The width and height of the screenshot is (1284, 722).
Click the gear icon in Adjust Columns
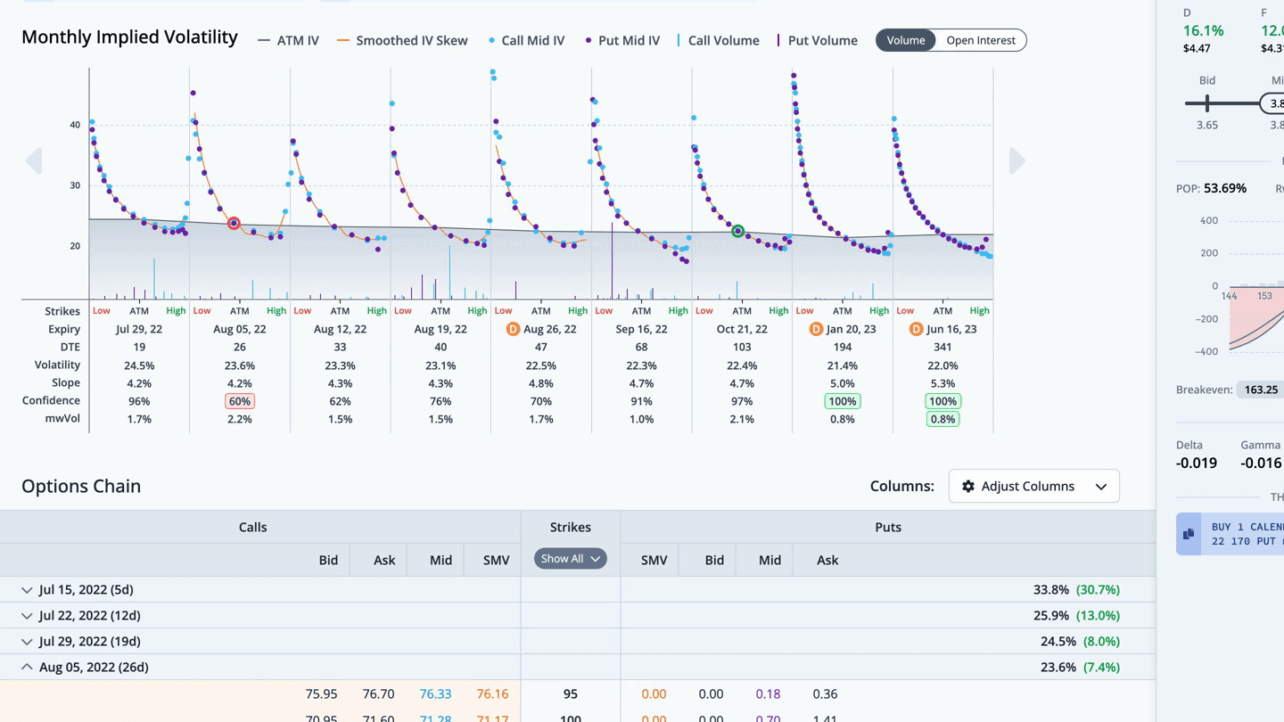(968, 487)
